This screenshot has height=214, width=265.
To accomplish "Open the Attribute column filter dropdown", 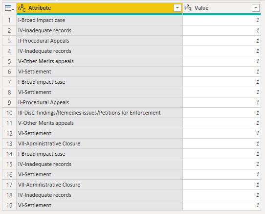I will [177, 8].
